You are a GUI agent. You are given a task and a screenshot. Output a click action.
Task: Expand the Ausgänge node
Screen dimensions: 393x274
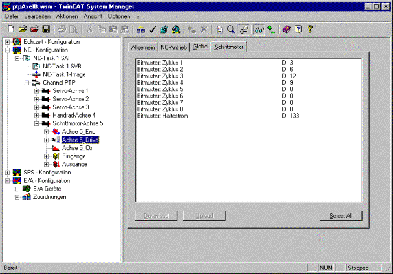point(46,164)
